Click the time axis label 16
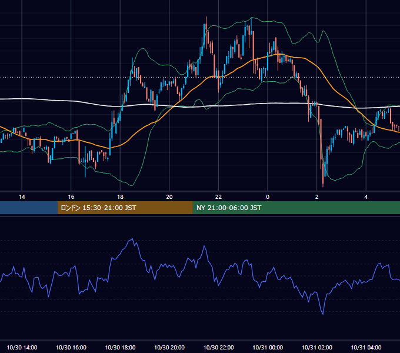The width and height of the screenshot is (400, 353). point(71,197)
